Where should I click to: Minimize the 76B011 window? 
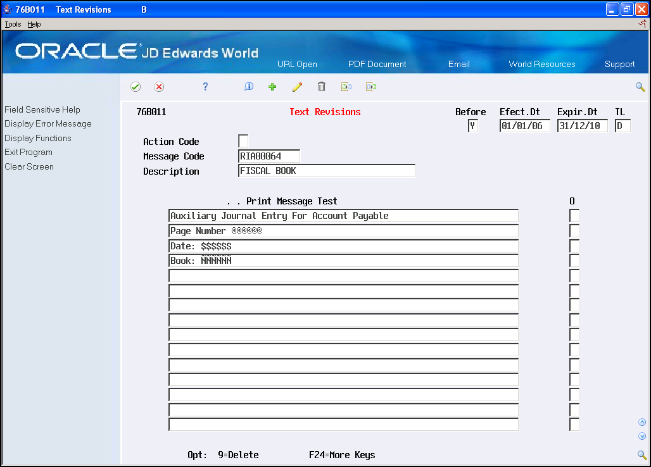(612, 9)
